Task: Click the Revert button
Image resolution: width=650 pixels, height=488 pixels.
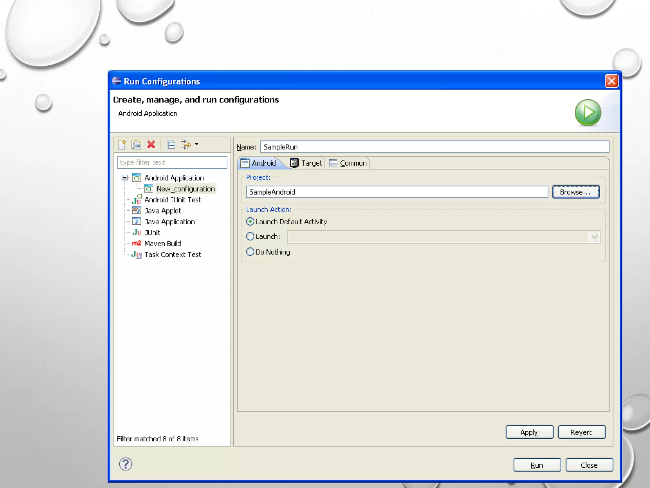Action: [x=581, y=432]
